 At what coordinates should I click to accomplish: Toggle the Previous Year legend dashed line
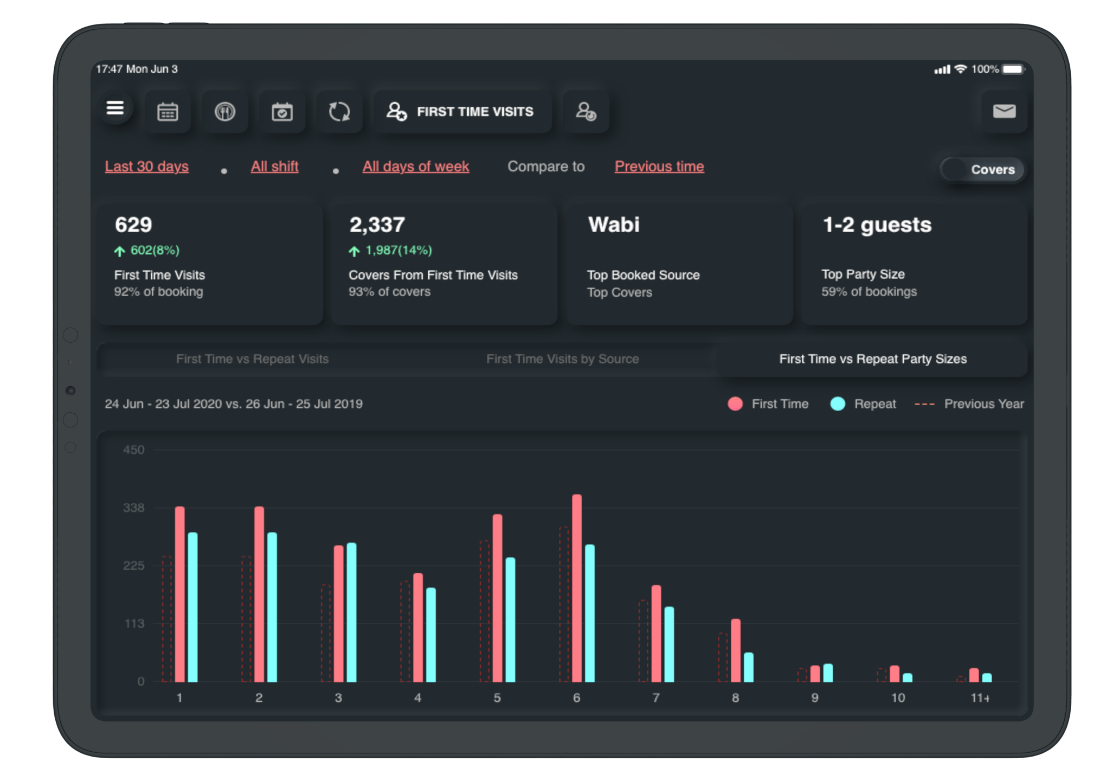coord(969,404)
